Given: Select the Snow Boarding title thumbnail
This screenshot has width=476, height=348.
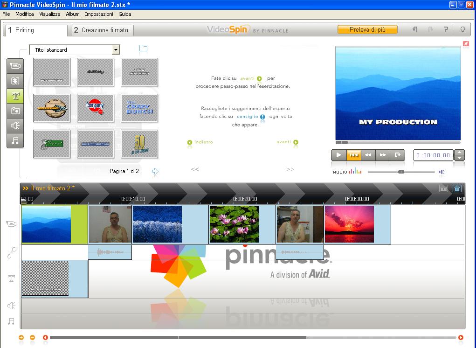Looking at the screenshot, I should point(139,72).
